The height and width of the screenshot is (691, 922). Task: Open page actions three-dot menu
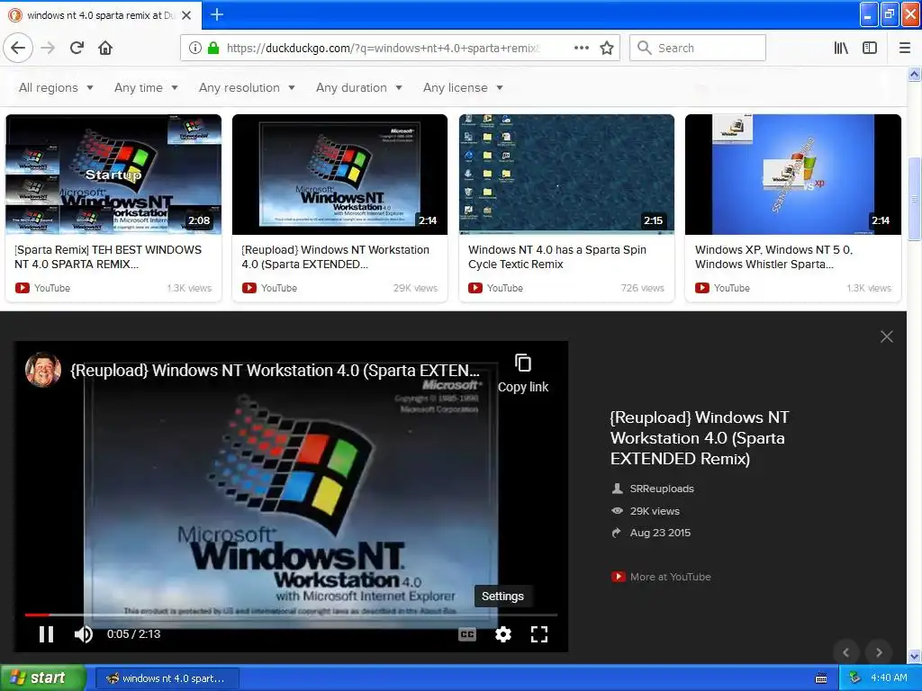pyautogui.click(x=582, y=49)
